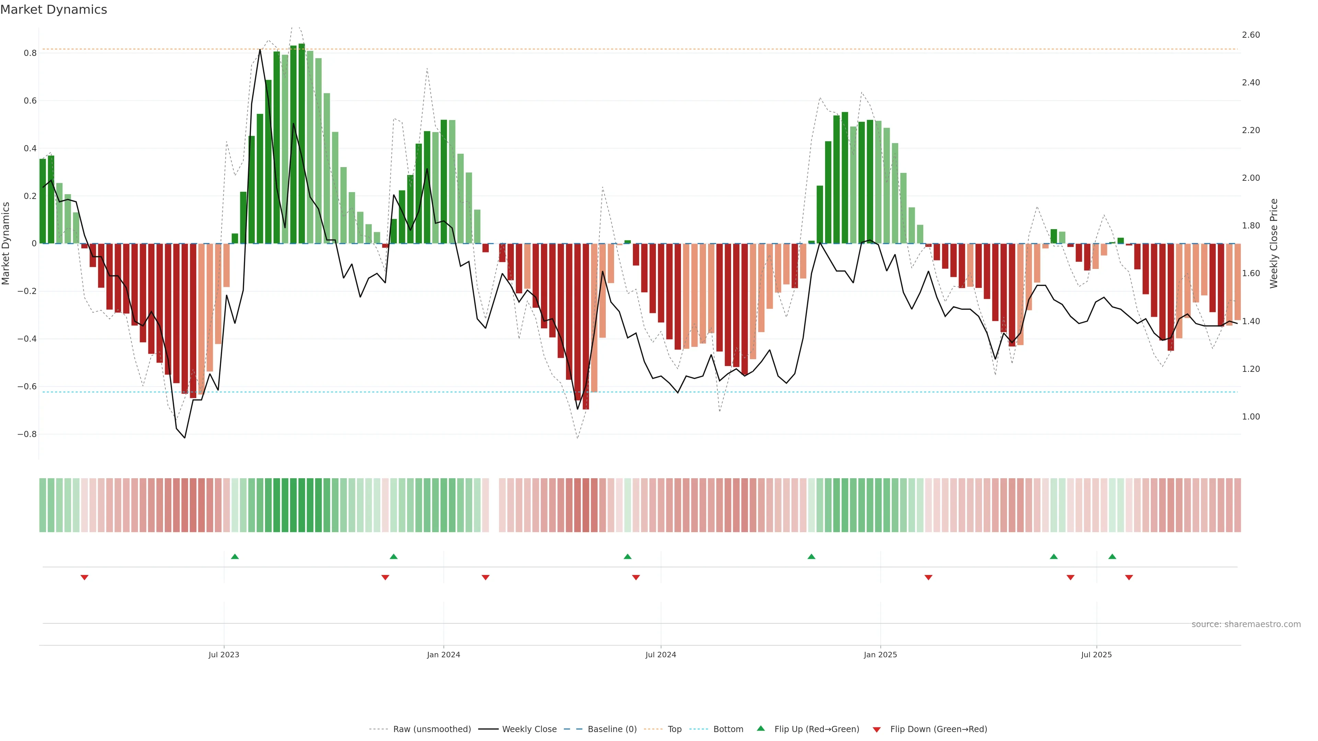This screenshot has height=741, width=1318.
Task: Click the red flip-down marker right after Jan 2024
Action: [x=486, y=577]
